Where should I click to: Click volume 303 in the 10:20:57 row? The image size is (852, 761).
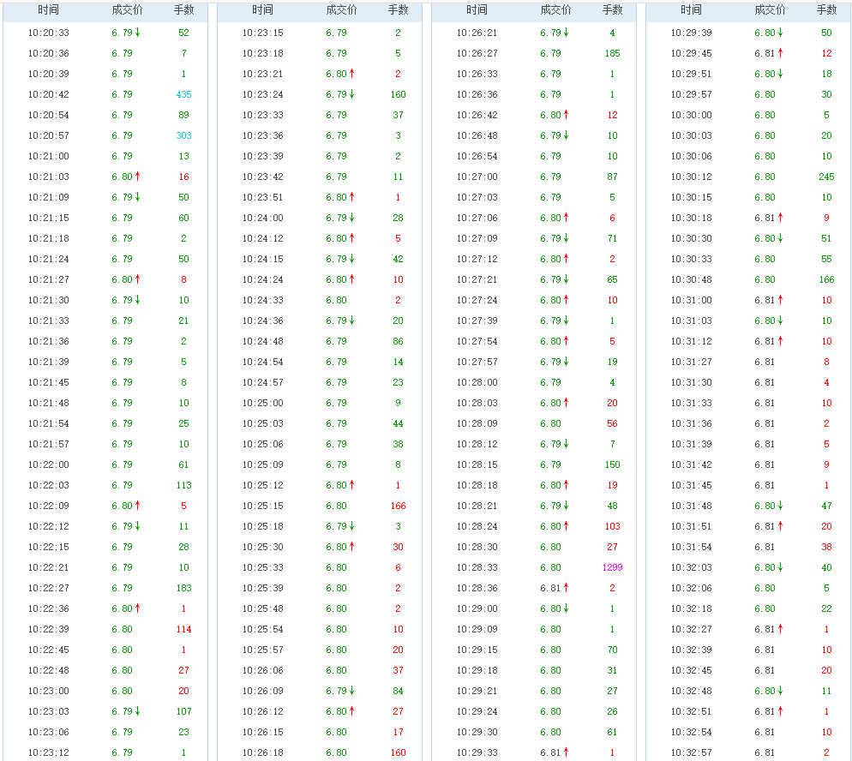click(x=183, y=135)
